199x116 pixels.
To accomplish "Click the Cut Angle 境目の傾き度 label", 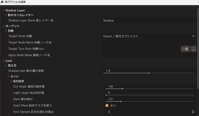I will [x=29, y=87].
